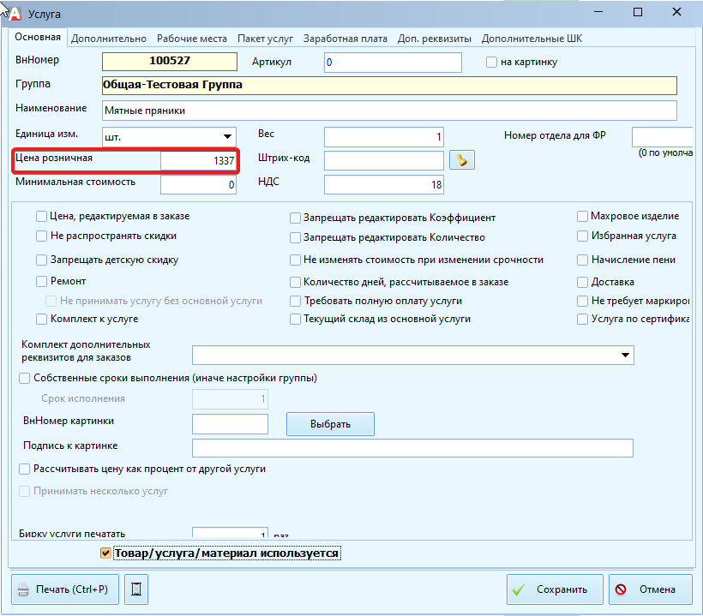Select the Основная tab
Viewport: 703px width, 616px height.
point(38,37)
